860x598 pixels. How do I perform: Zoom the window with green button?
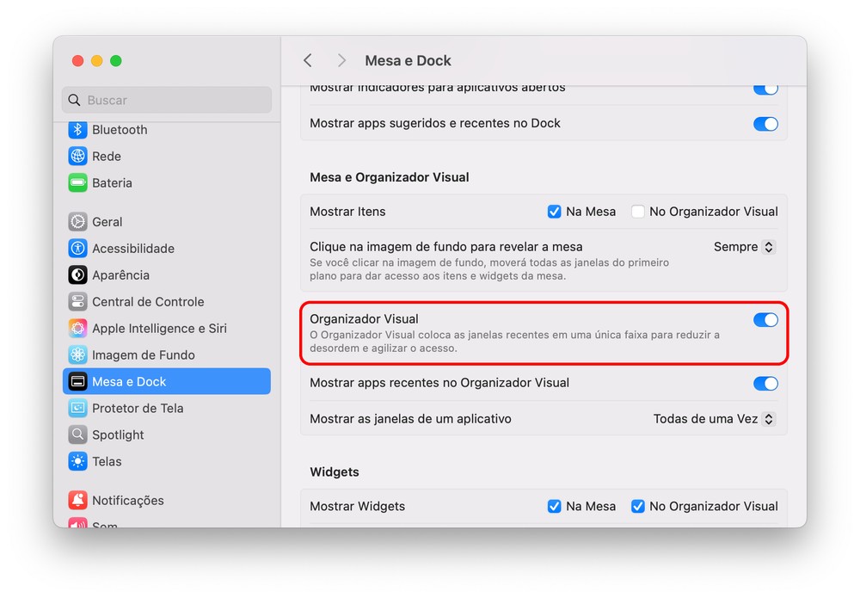pos(116,60)
